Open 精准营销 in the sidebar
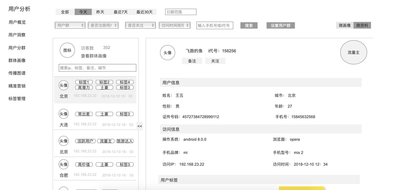Image resolution: width=405 pixels, height=190 pixels. pyautogui.click(x=17, y=86)
